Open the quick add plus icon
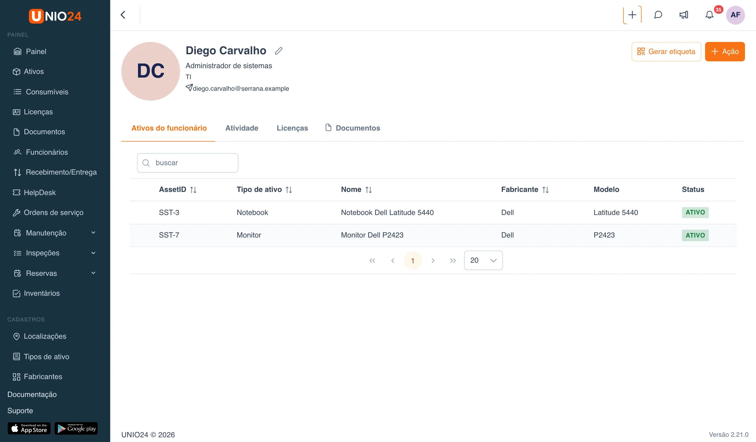The image size is (756, 442). 632,15
